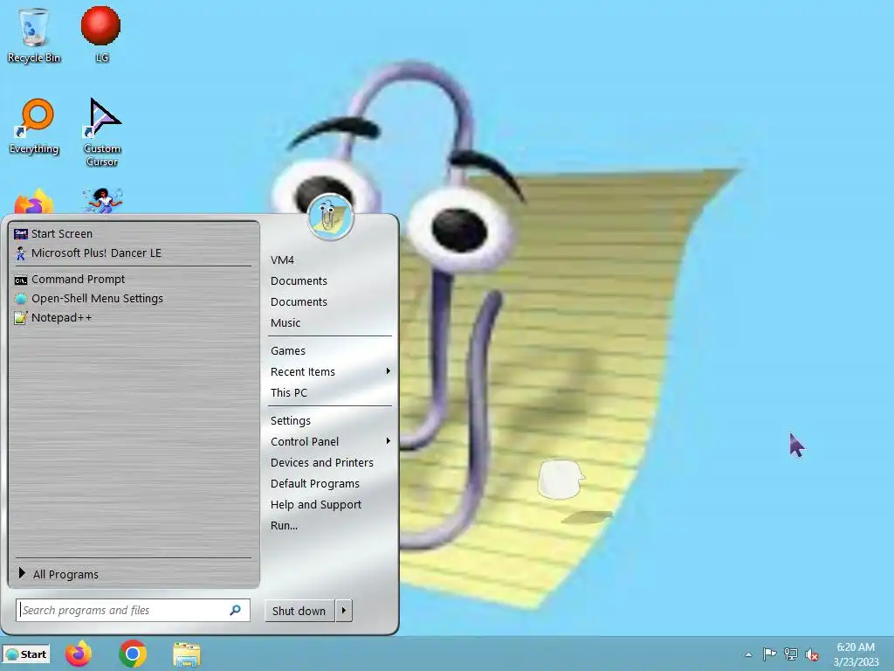
Task: Open shut down options arrow
Action: tap(344, 611)
